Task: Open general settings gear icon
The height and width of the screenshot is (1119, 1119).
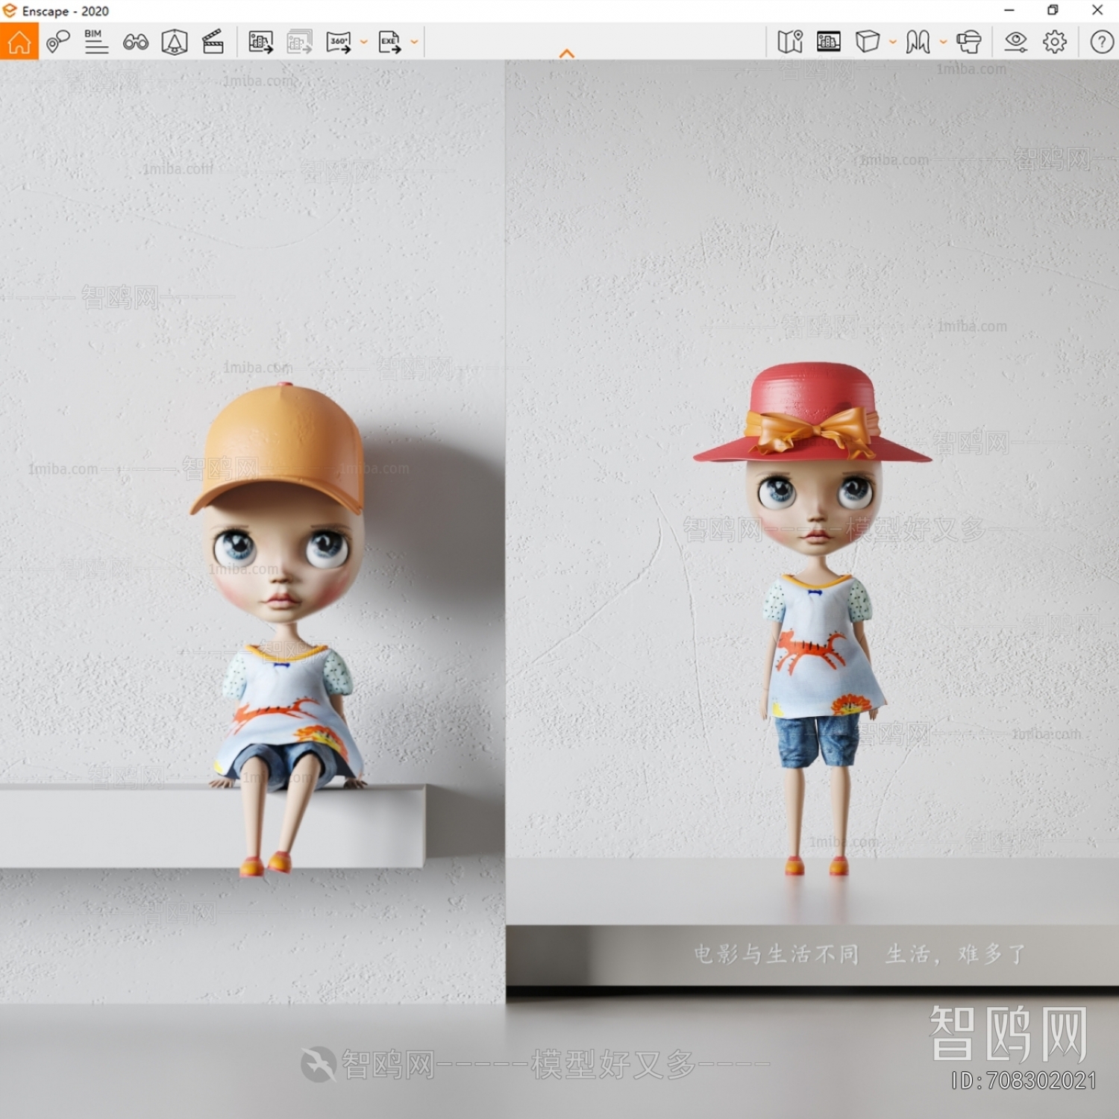Action: tap(1055, 42)
